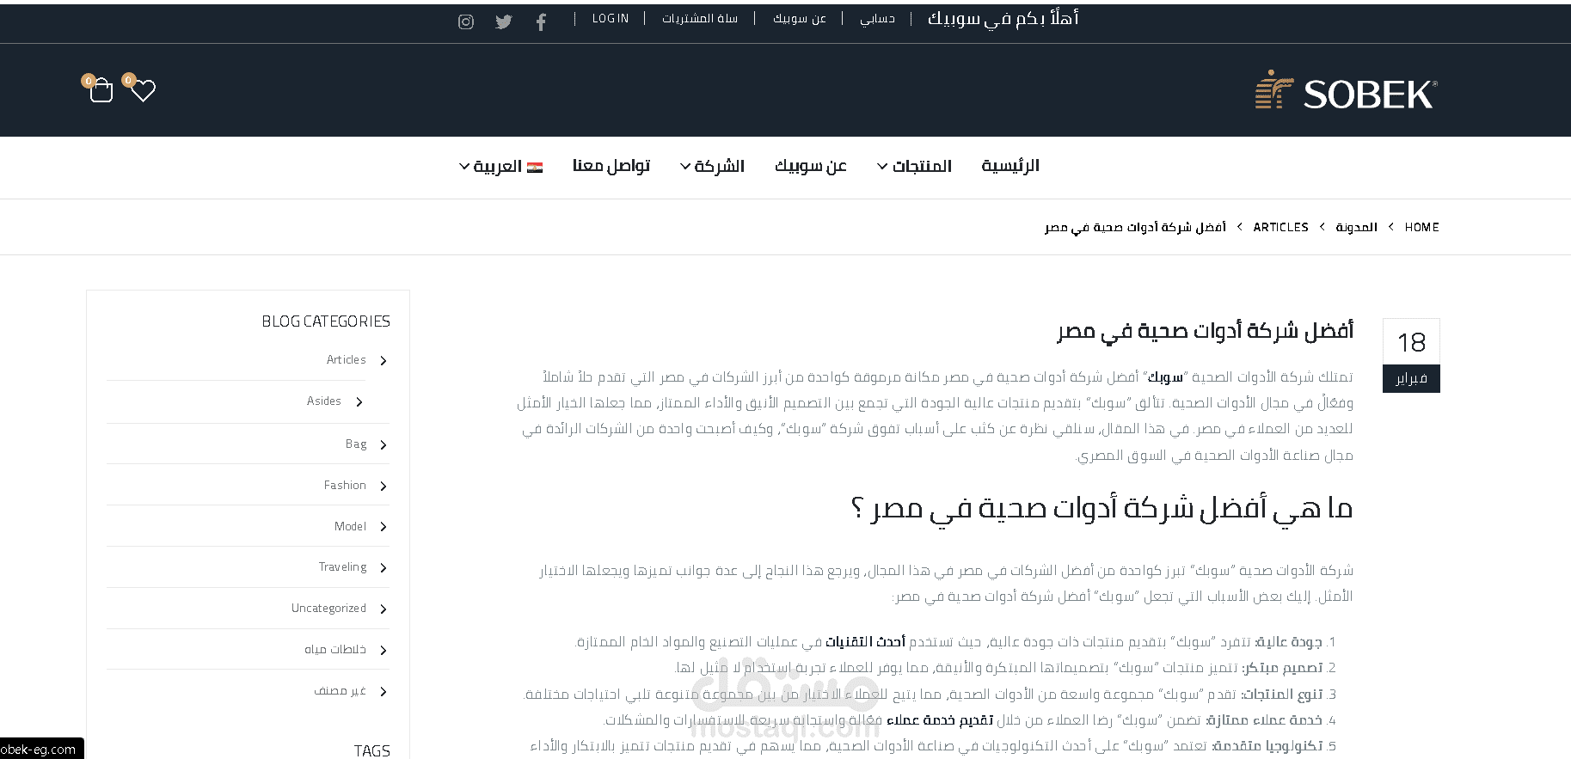Click chevron arrow next to غير مصنف

(x=384, y=692)
